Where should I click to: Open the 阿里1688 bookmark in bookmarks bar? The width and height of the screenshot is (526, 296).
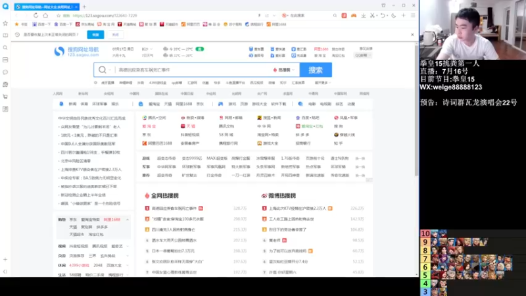[276, 24]
